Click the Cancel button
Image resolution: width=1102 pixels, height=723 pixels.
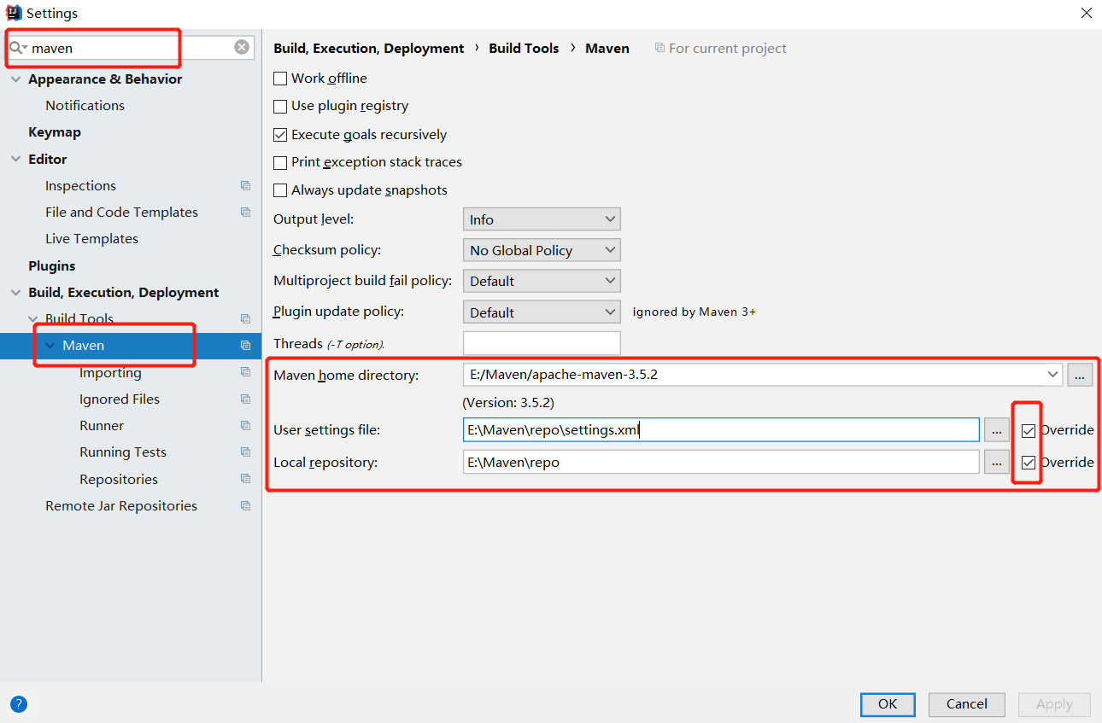click(967, 704)
